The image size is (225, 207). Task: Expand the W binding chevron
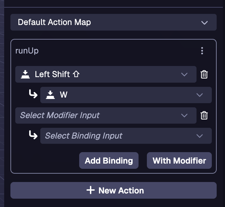pyautogui.click(x=199, y=95)
